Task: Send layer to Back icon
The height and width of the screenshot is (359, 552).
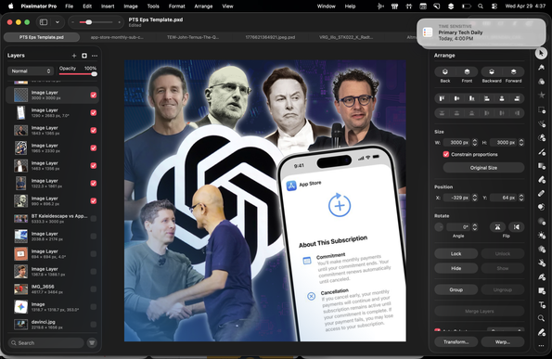Action: pyautogui.click(x=445, y=71)
